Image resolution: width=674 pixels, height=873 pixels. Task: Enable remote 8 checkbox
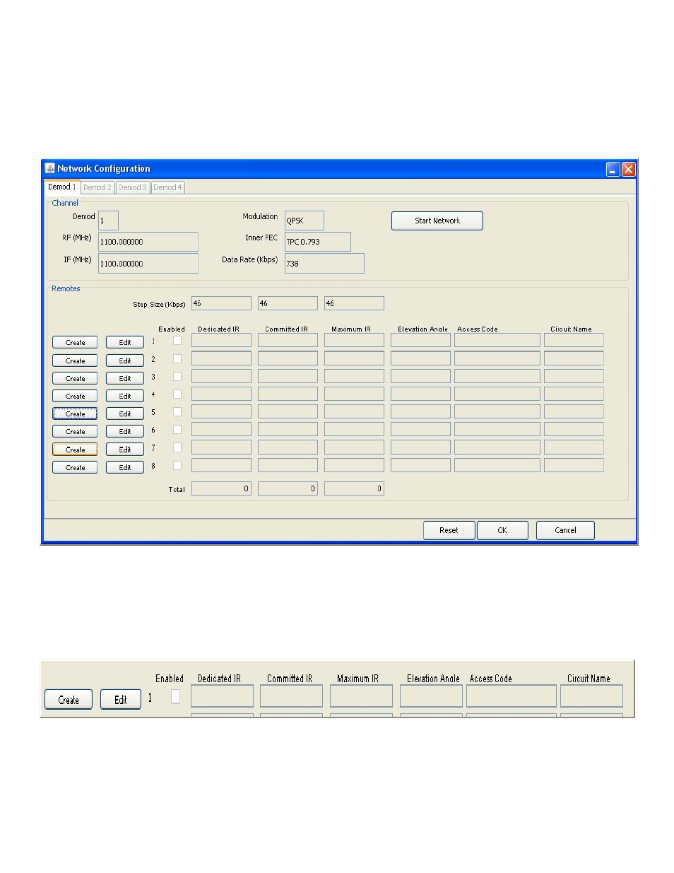pos(177,466)
